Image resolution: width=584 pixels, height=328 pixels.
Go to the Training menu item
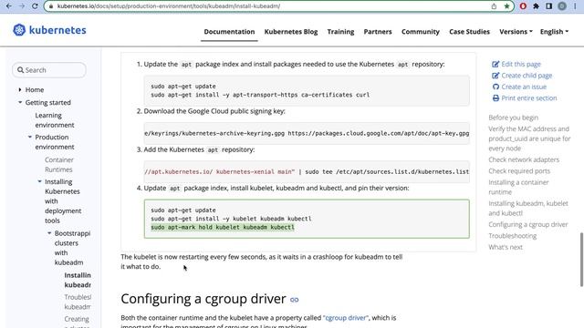[x=340, y=32]
